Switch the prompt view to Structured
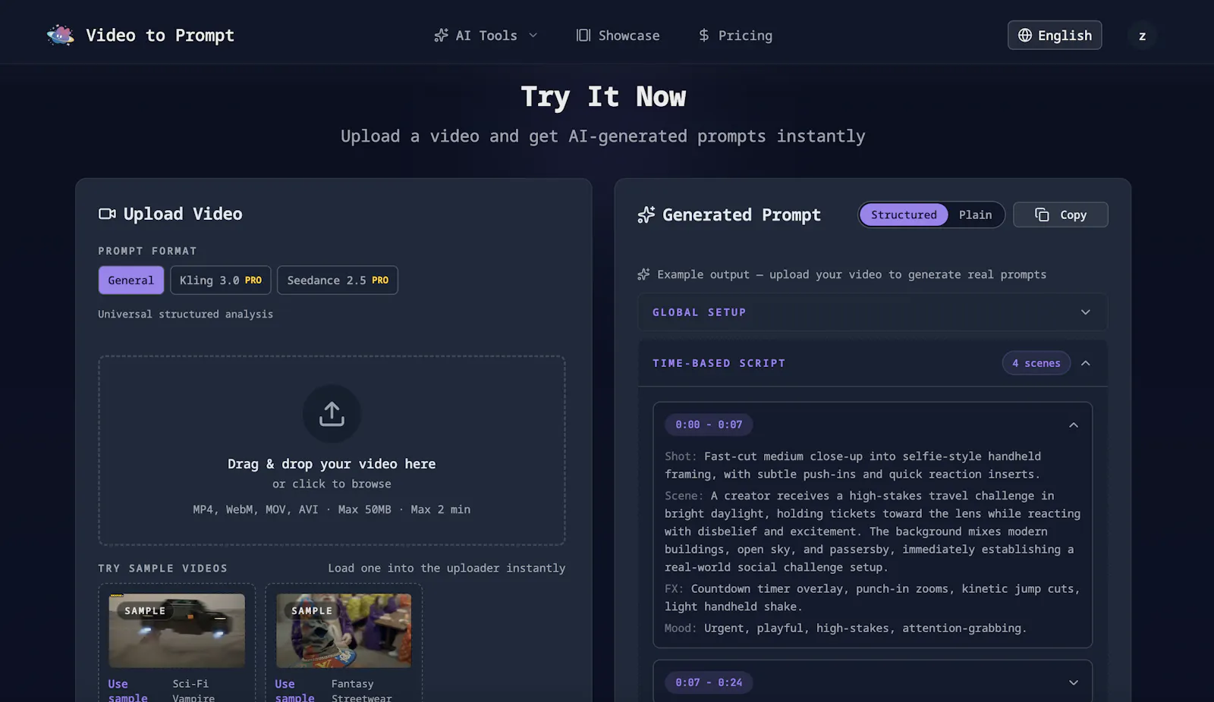Screen dimensions: 1214x702 [904, 215]
